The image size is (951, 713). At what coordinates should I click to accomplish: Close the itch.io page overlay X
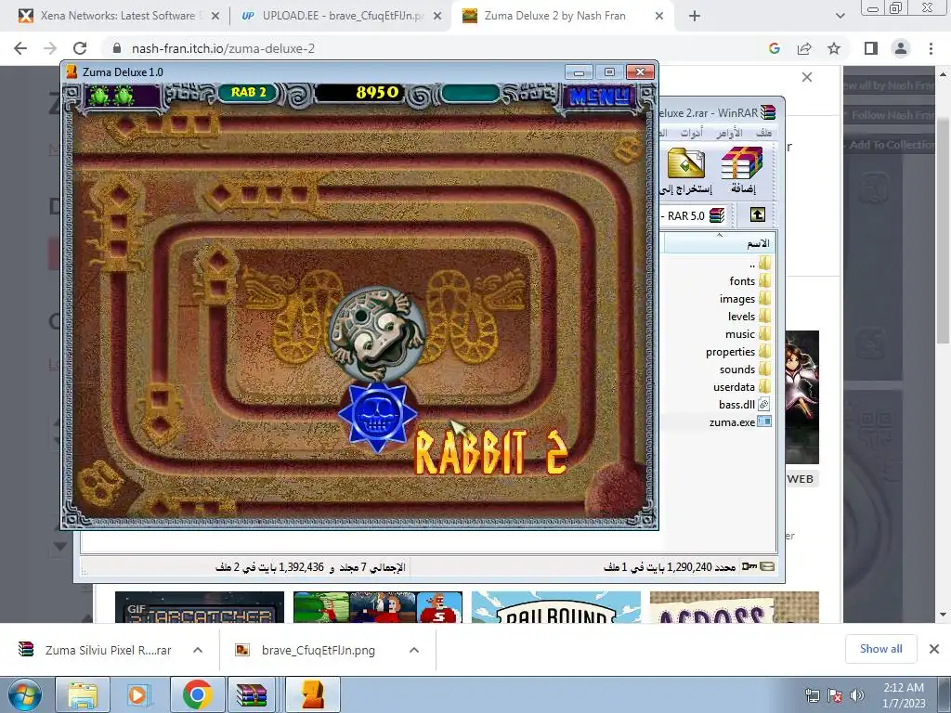[x=807, y=77]
